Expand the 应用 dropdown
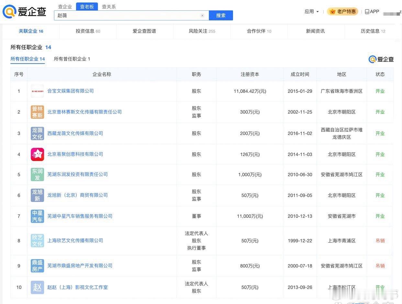 click(311, 11)
